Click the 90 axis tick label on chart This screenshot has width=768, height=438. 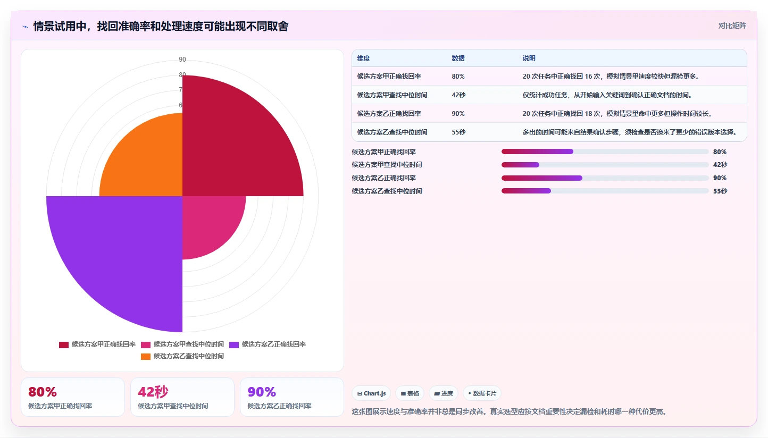pos(182,60)
